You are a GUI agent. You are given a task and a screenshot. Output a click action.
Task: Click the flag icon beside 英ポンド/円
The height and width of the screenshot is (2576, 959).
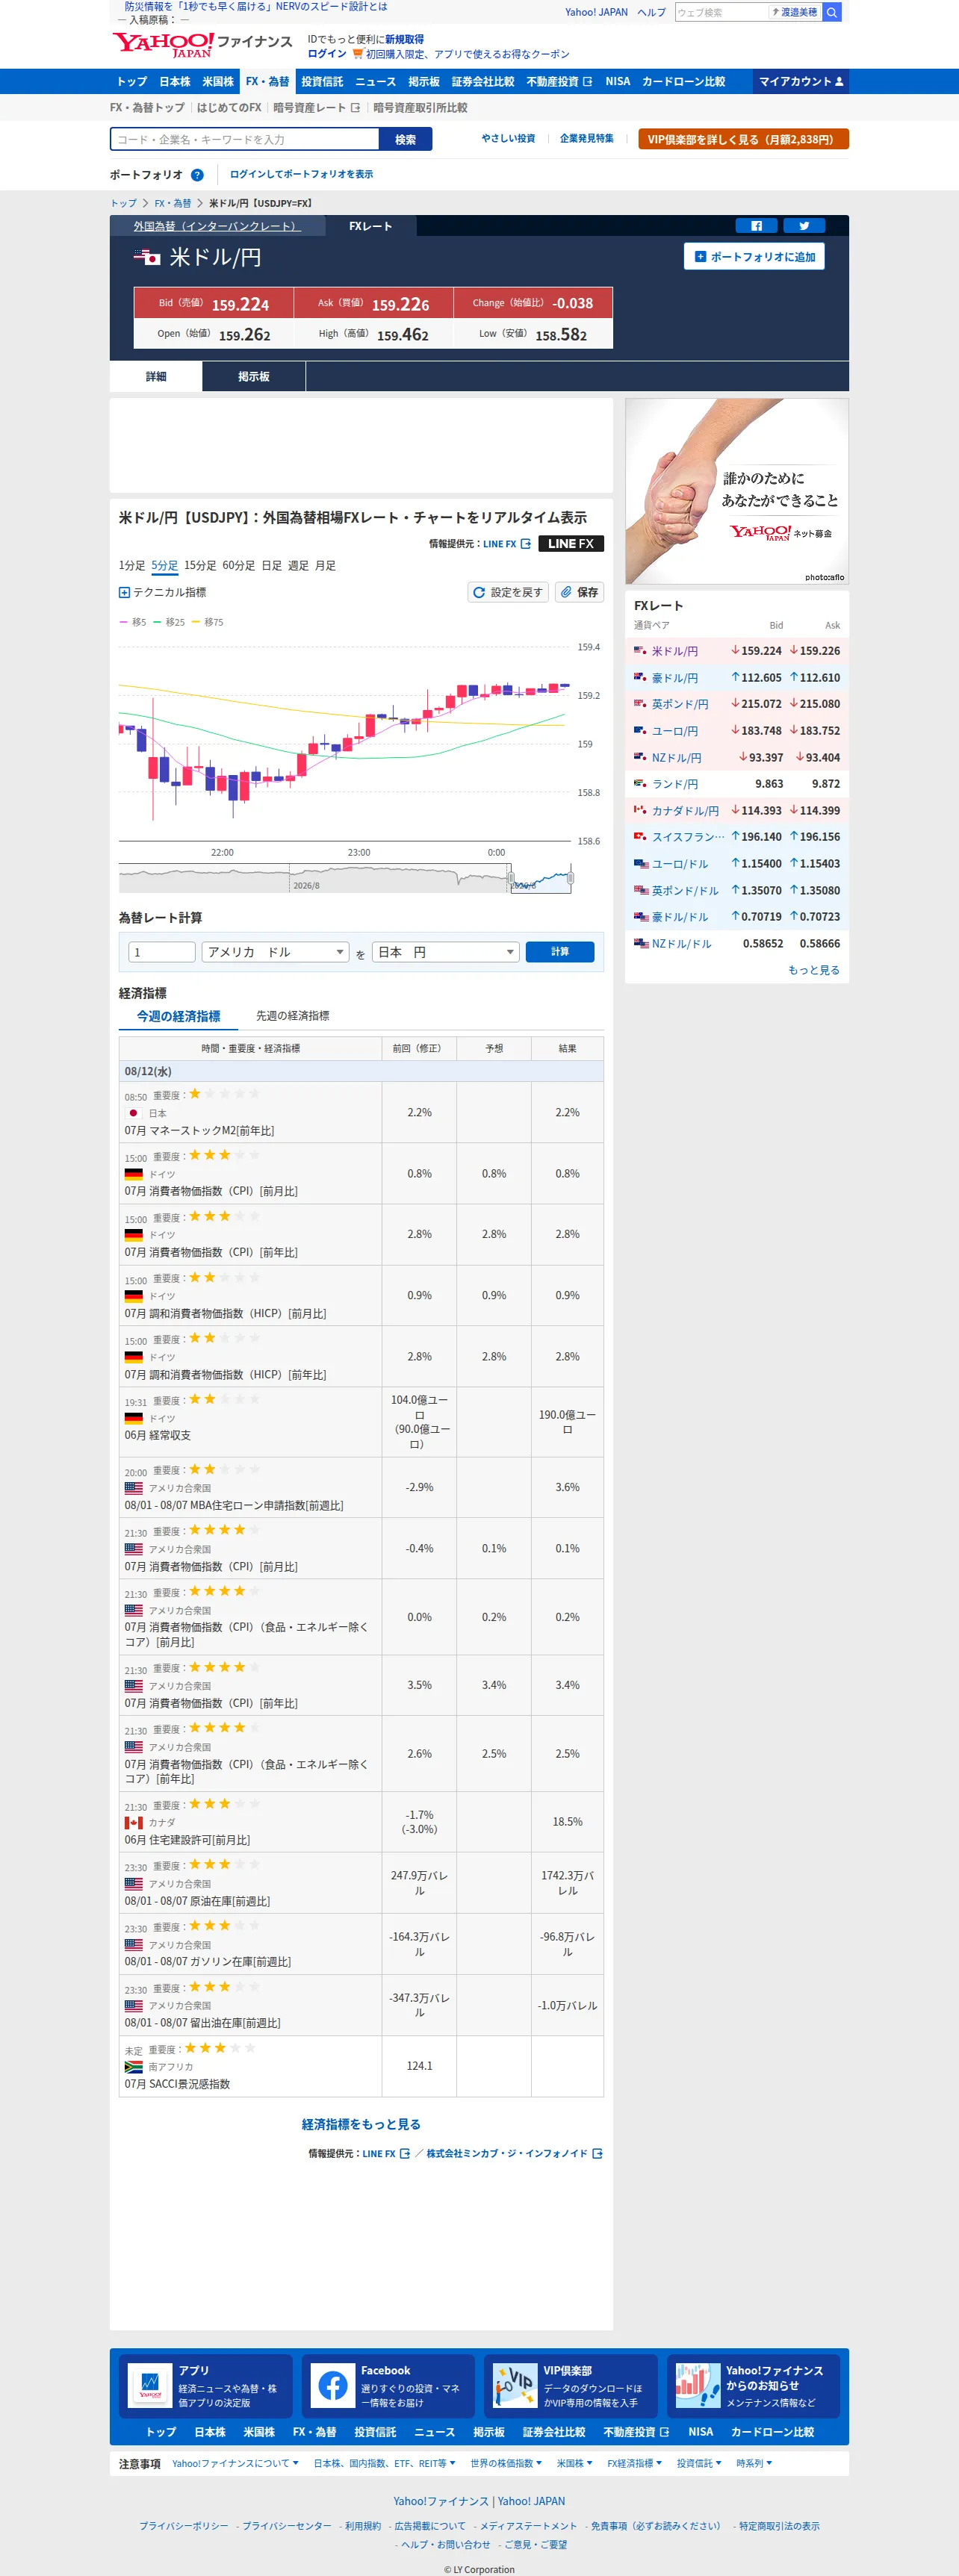[640, 704]
